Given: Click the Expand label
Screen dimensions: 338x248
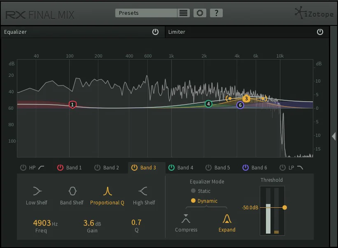Looking at the screenshot, I should (227, 230).
